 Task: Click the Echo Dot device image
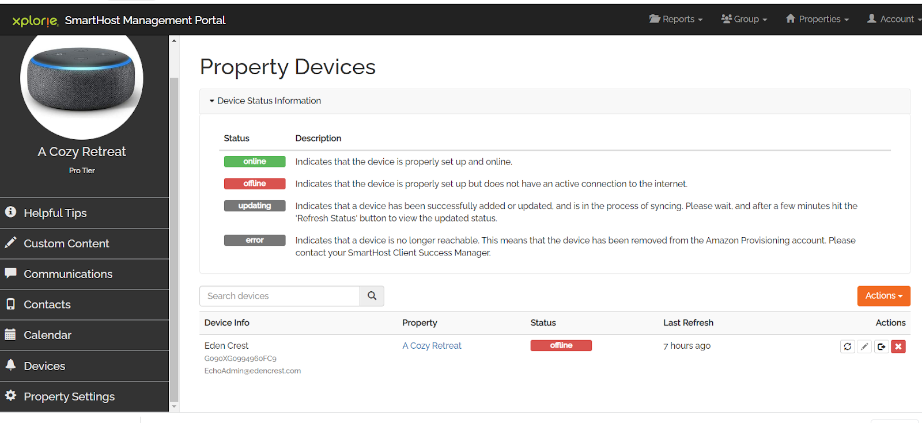pyautogui.click(x=82, y=79)
